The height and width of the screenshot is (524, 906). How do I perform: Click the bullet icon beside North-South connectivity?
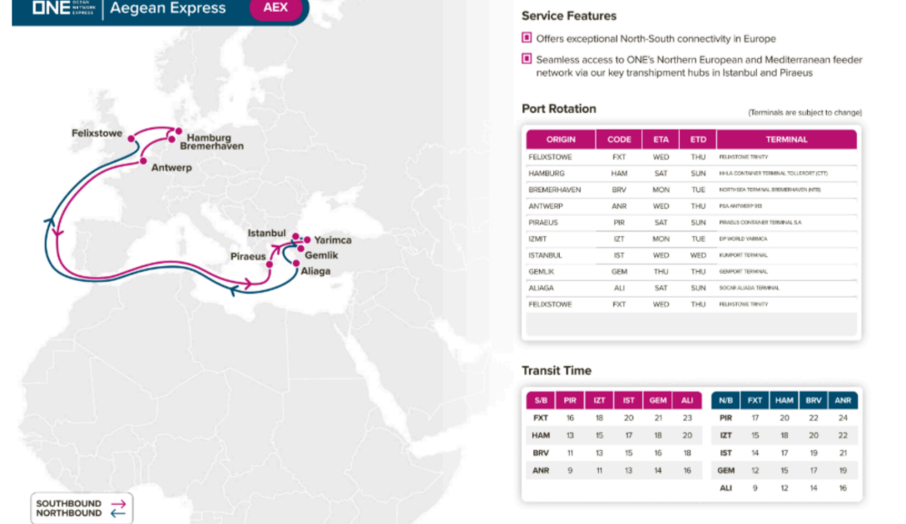click(526, 38)
